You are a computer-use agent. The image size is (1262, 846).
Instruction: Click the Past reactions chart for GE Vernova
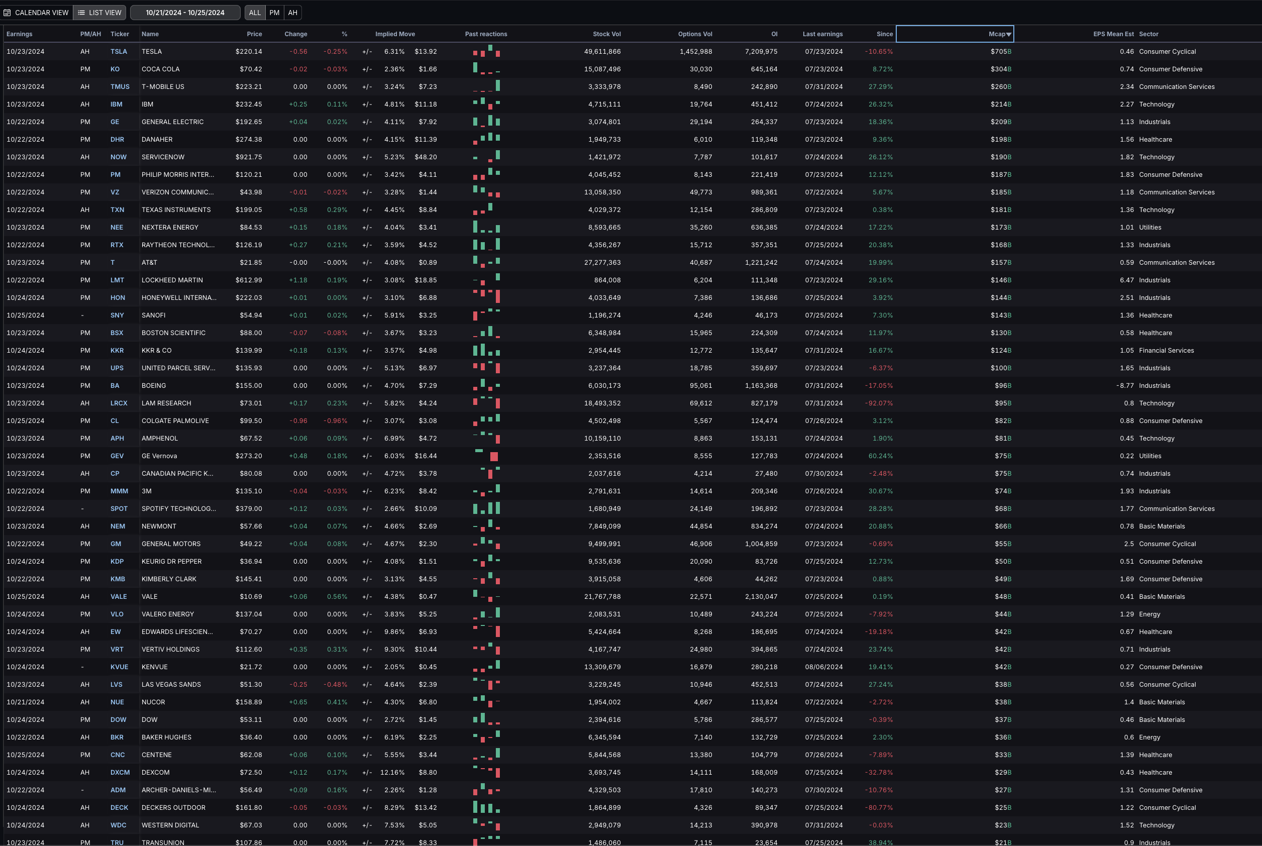coord(486,456)
